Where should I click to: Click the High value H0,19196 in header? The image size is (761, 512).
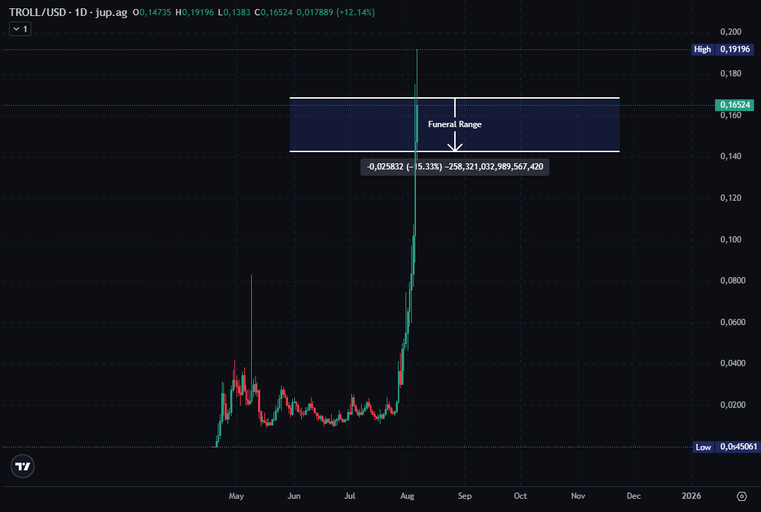coord(195,12)
